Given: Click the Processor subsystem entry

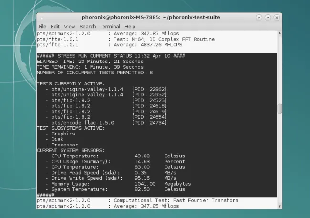Looking at the screenshot, I should [x=62, y=145].
